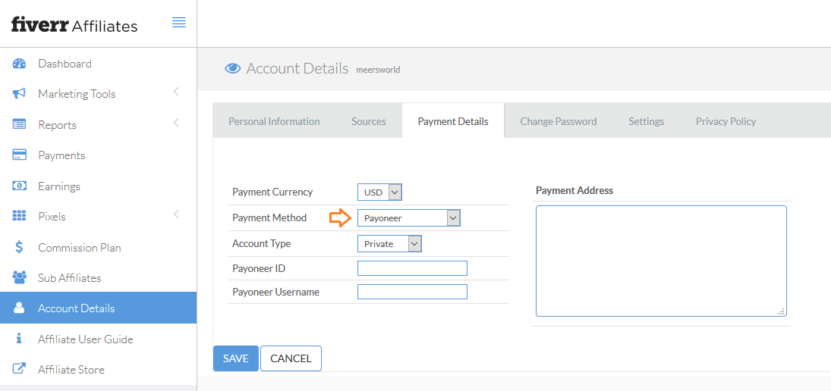This screenshot has height=391, width=831.
Task: Click the Payoneer Username input field
Action: tap(412, 292)
